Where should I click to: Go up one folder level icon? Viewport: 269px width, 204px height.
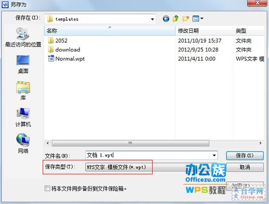pos(176,19)
